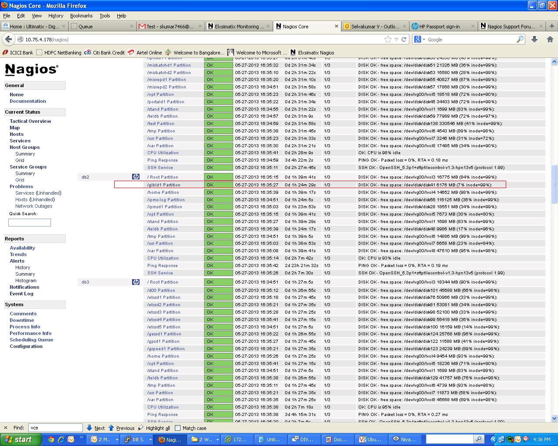
Task: Open the Bookmarks menu
Action: [81, 16]
